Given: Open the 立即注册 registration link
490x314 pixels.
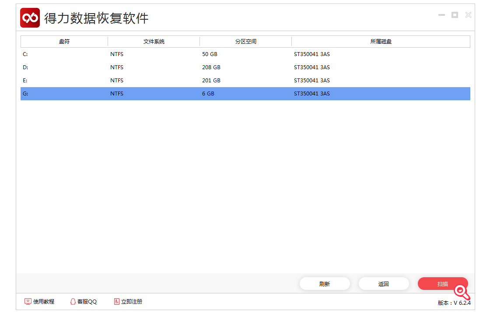Looking at the screenshot, I should tap(128, 301).
